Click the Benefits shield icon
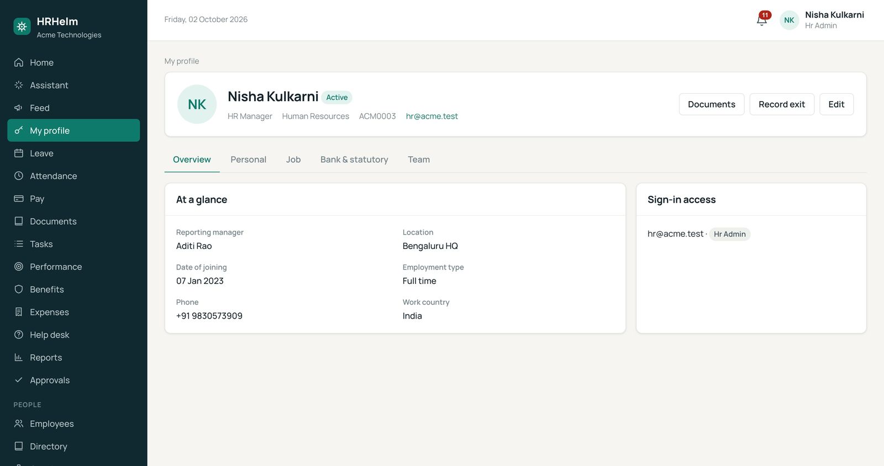The width and height of the screenshot is (884, 466). (x=19, y=289)
